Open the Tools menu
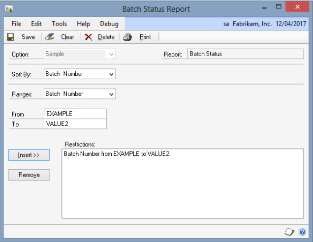This screenshot has height=242, width=313. click(59, 24)
